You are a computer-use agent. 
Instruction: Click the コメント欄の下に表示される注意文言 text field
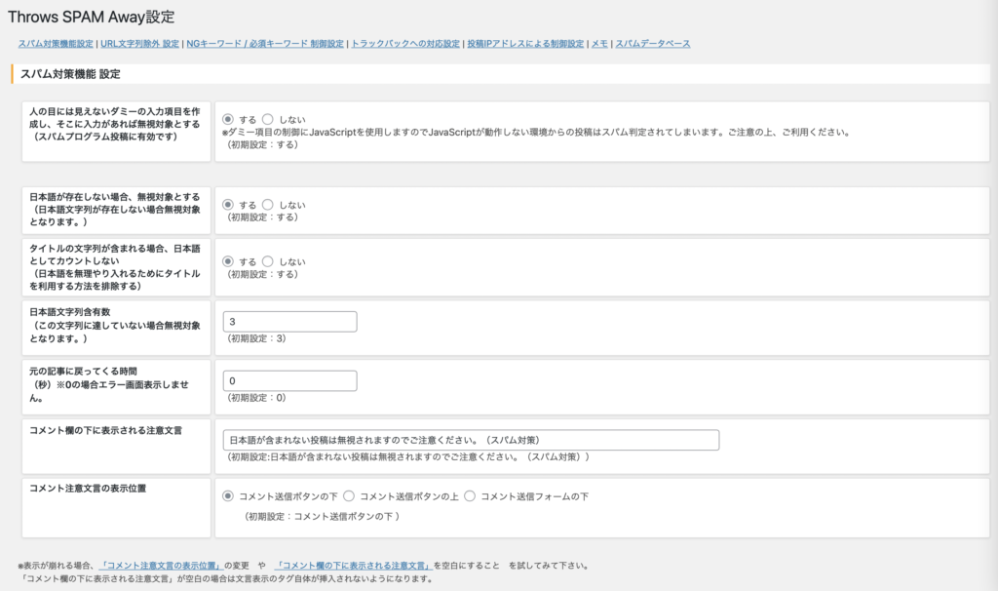471,440
